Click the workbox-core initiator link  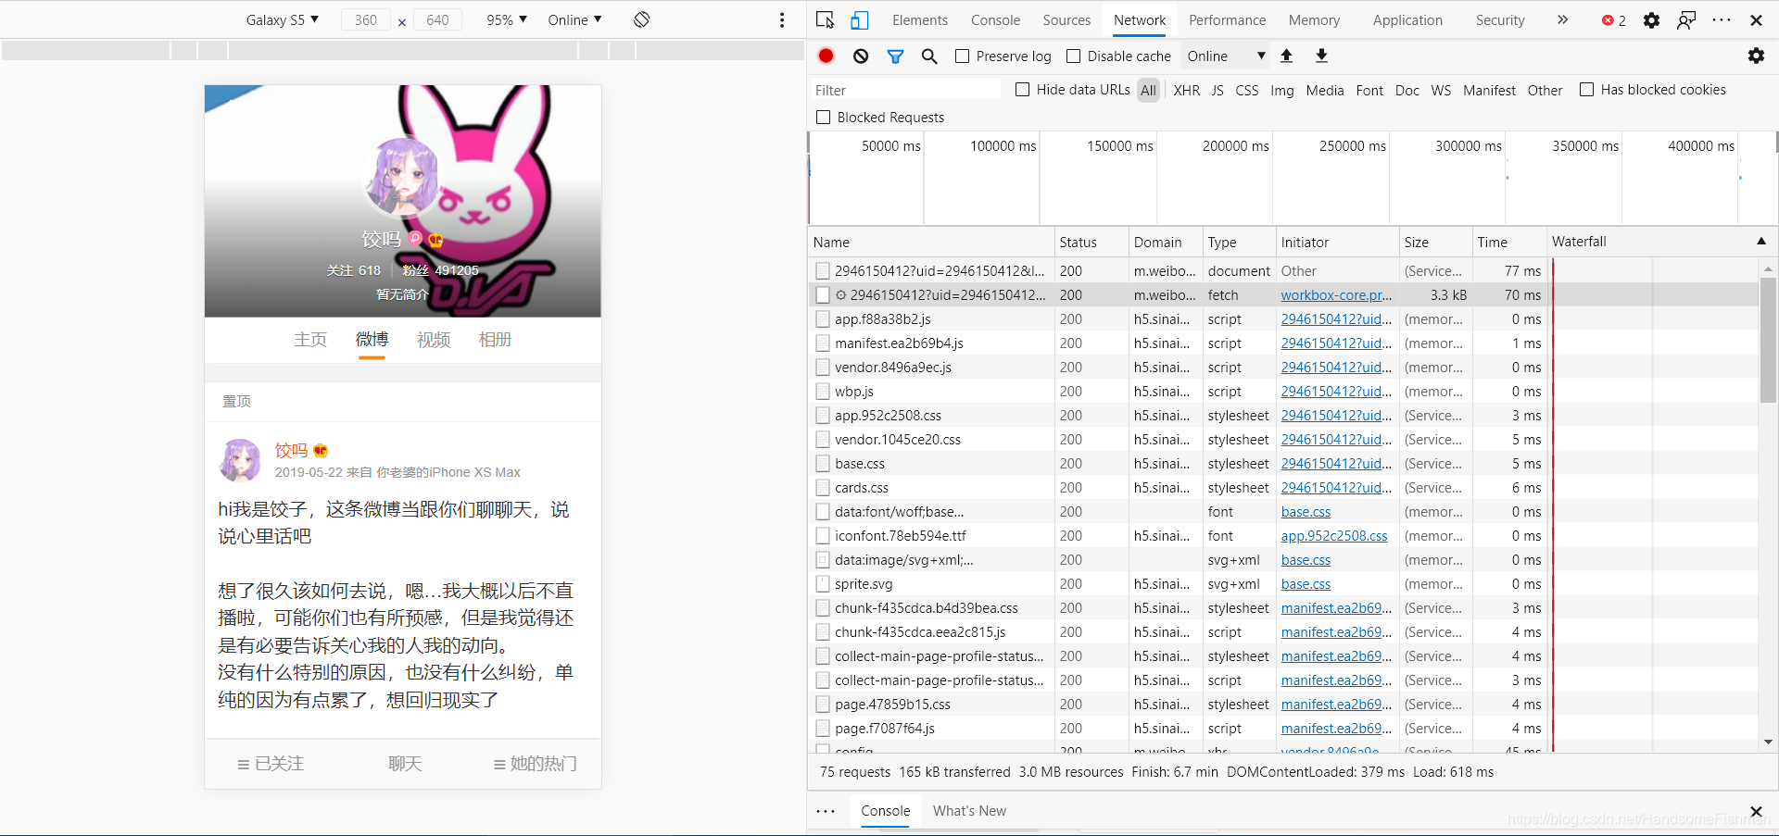[1336, 295]
